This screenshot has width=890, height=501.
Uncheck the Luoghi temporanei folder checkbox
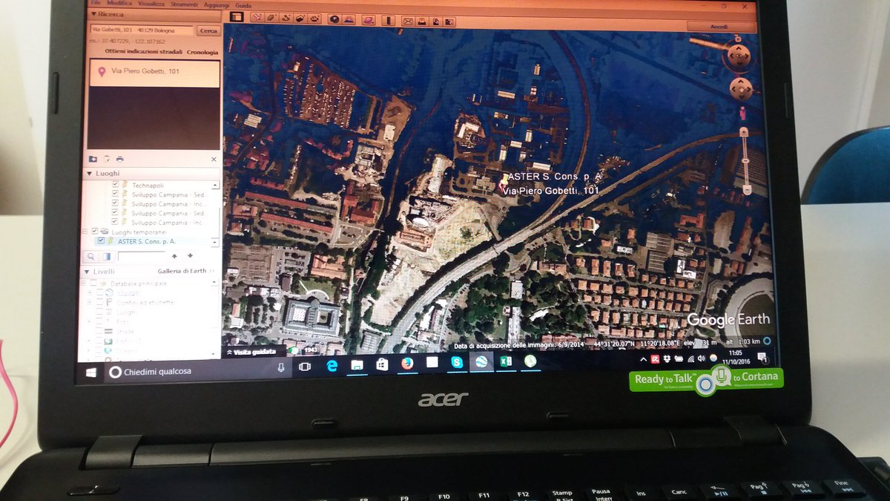click(x=95, y=231)
